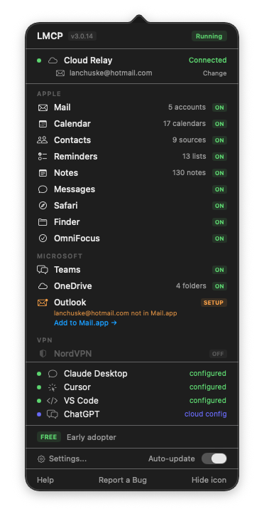
Task: Click the Claude Desktop bubble icon
Action: coord(53,374)
